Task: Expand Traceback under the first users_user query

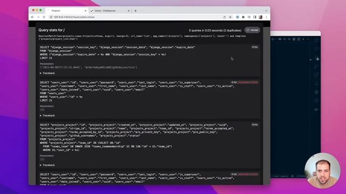Action: click(47, 115)
